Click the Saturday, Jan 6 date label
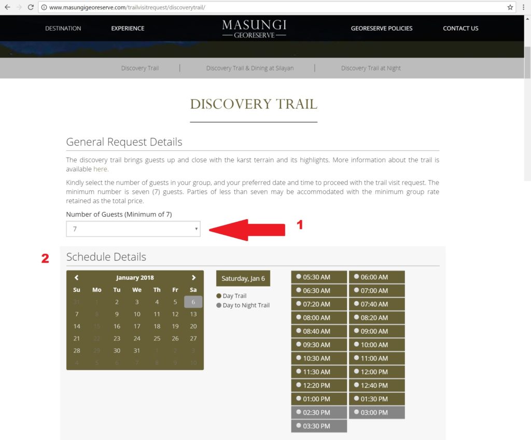This screenshot has width=531, height=440. (243, 278)
